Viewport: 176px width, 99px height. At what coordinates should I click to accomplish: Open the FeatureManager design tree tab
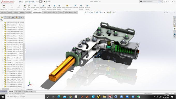click(x=2, y=17)
